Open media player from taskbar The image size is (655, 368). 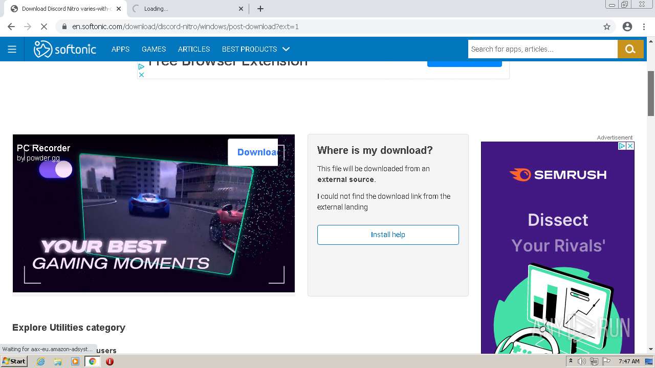tap(75, 361)
